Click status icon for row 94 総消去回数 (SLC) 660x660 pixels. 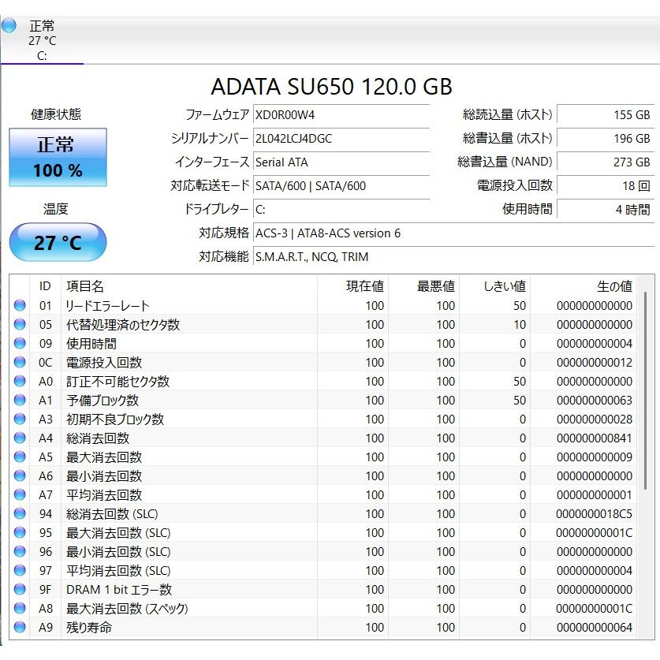pos(20,513)
